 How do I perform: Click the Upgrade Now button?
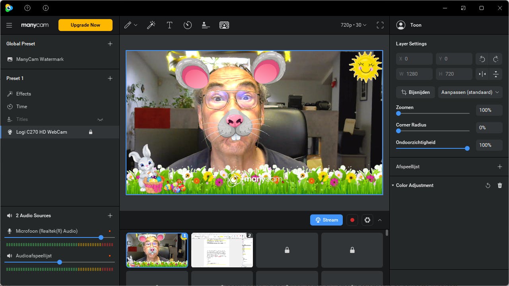coord(85,25)
